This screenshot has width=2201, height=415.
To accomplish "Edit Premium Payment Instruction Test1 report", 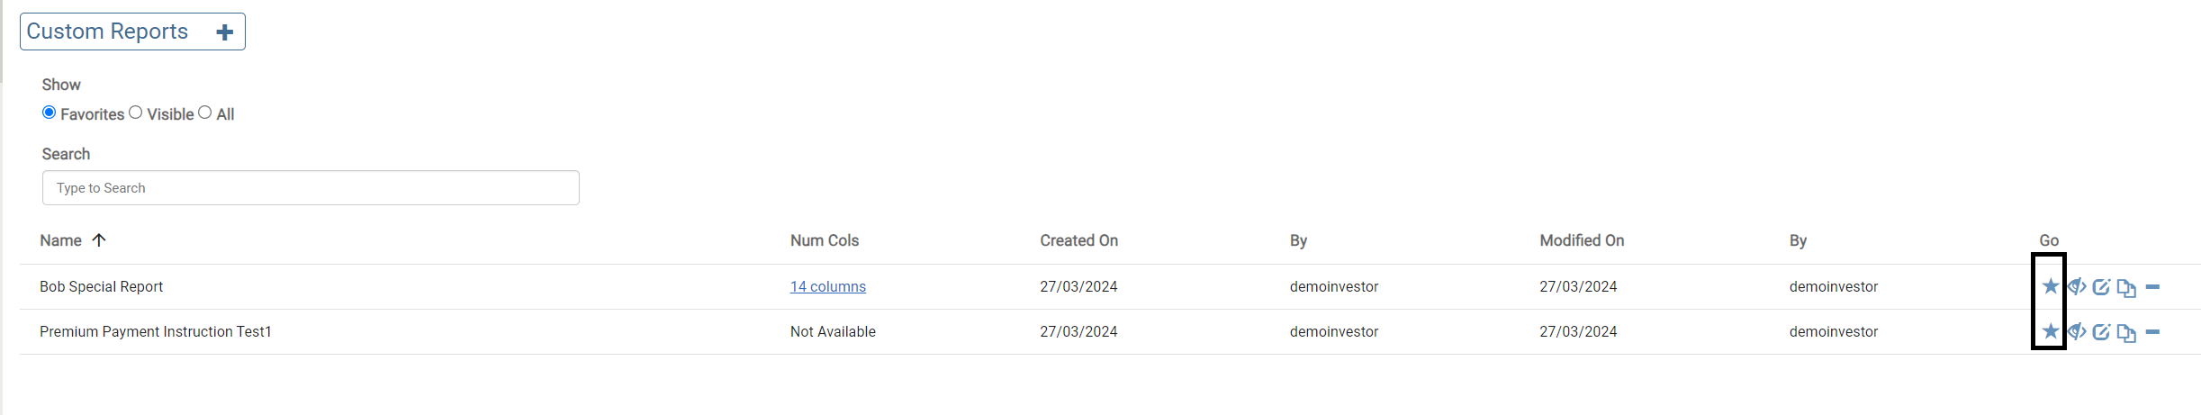I will (2101, 332).
